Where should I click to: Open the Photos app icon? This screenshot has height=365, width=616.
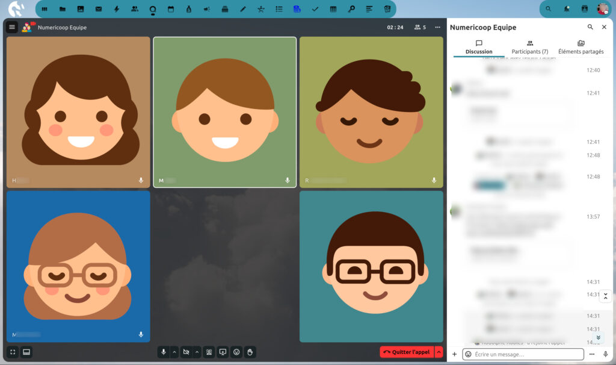(81, 9)
